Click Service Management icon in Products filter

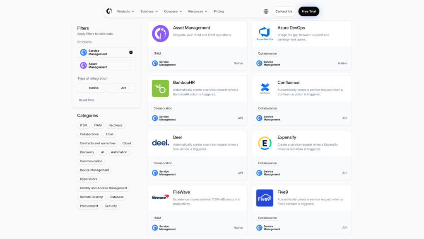(83, 52)
